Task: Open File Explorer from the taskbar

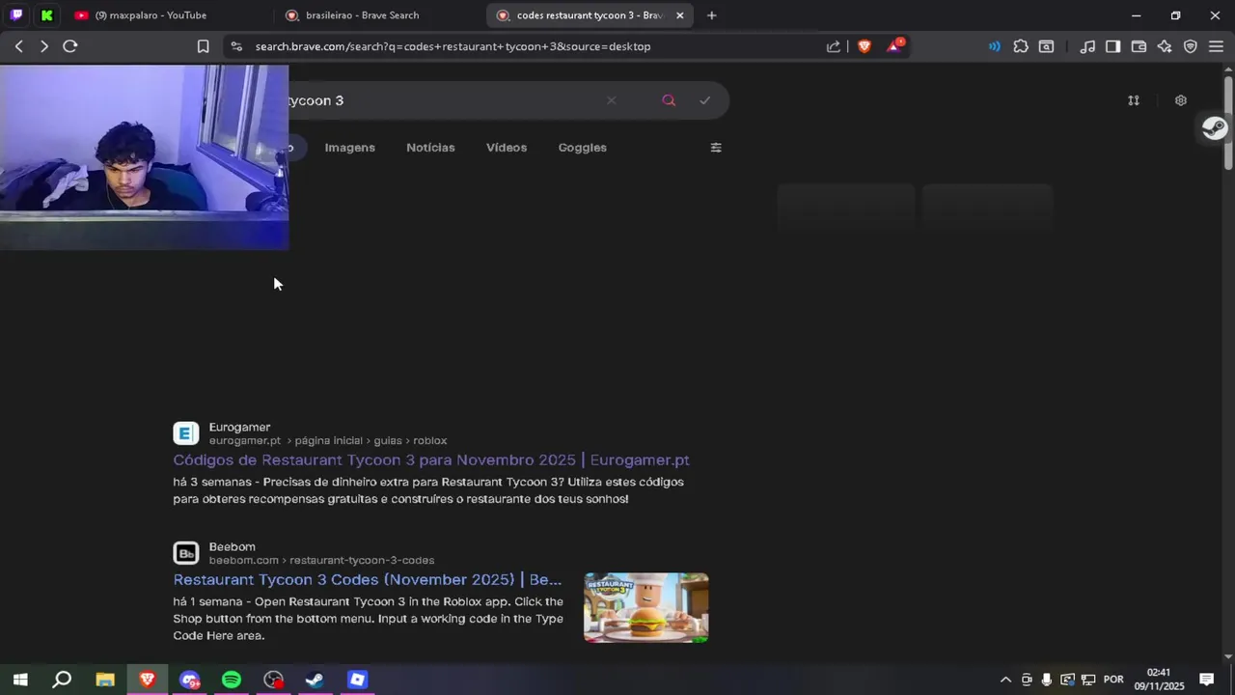Action: 105,680
